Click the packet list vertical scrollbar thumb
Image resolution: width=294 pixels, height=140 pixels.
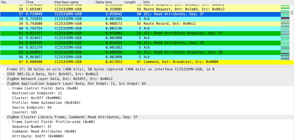point(292,12)
